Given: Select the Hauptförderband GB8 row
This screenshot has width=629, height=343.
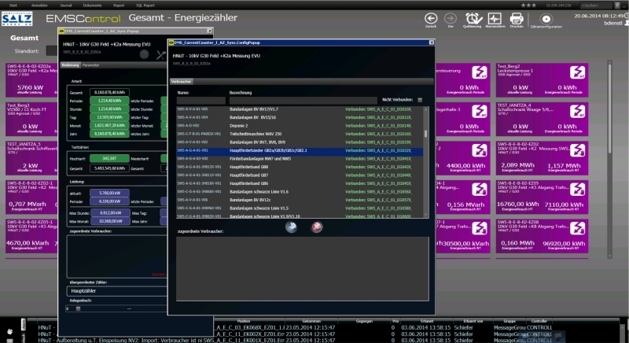Looking at the screenshot, I should click(300, 167).
